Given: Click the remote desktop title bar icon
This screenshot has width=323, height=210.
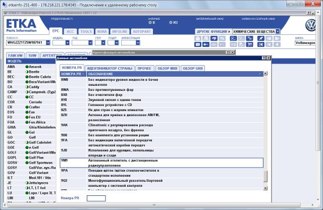Looking at the screenshot, I should (x=5, y=5).
